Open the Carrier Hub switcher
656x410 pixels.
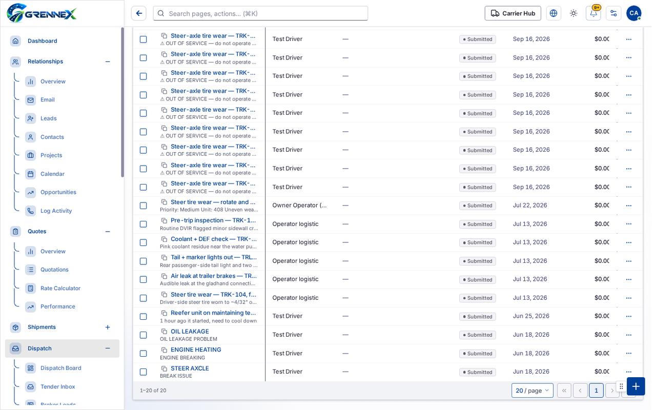tap(513, 13)
